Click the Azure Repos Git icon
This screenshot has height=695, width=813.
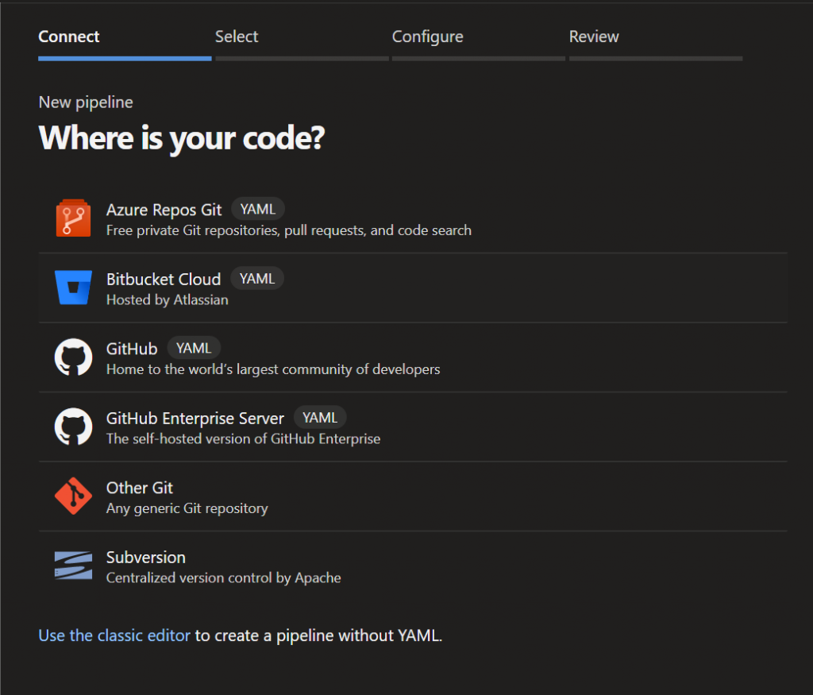coord(73,218)
